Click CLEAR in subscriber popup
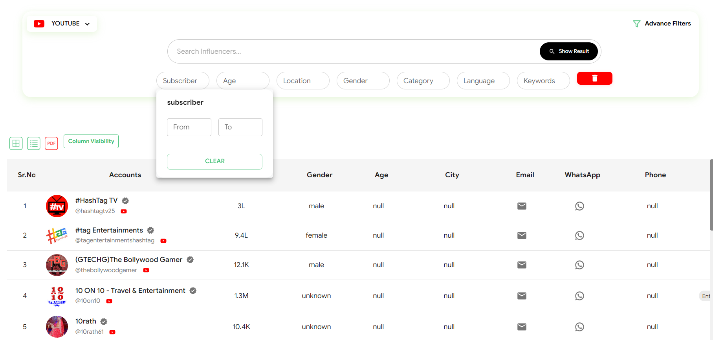This screenshot has width=713, height=340. tap(214, 162)
